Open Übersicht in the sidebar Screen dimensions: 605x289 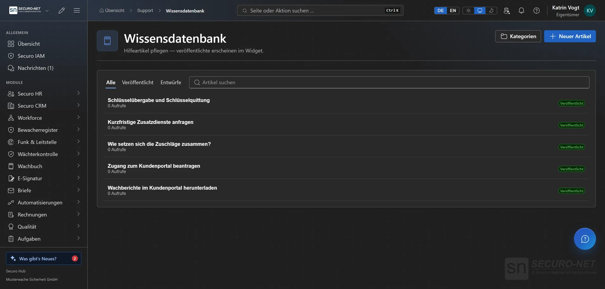click(x=44, y=44)
